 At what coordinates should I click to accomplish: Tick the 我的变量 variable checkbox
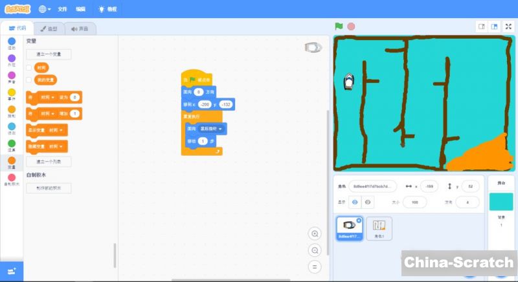pyautogui.click(x=28, y=80)
